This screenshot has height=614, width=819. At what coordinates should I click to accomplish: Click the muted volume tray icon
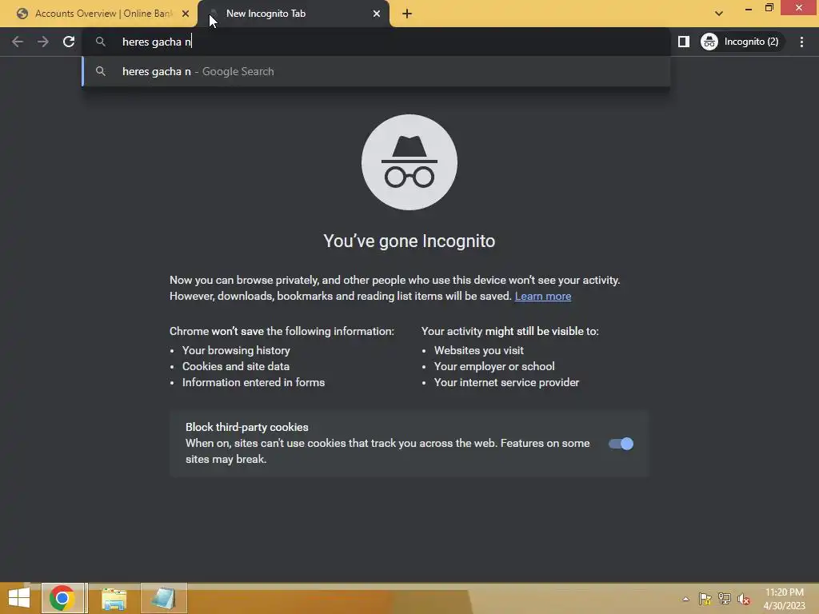[743, 599]
